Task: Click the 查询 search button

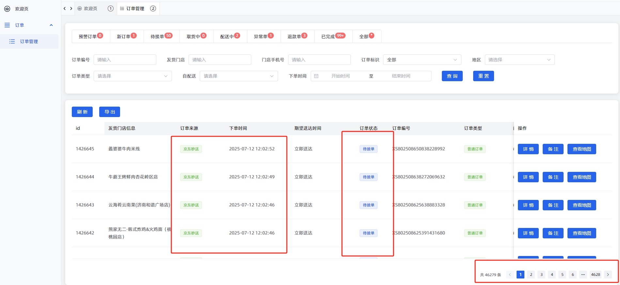Action: pyautogui.click(x=452, y=76)
